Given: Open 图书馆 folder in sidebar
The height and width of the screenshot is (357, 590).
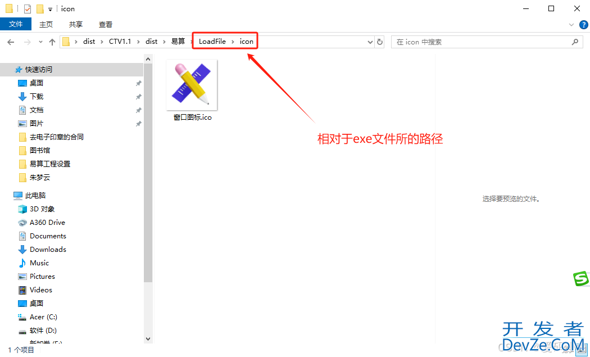Looking at the screenshot, I should [40, 150].
